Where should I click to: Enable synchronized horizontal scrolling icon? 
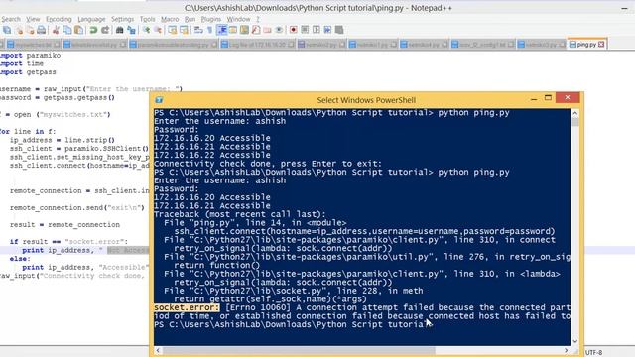point(184,30)
